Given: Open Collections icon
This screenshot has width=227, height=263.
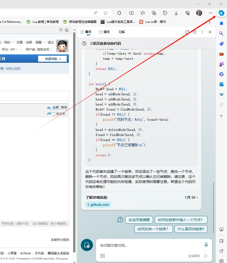Looking at the screenshot, I should pyautogui.click(x=154, y=13).
